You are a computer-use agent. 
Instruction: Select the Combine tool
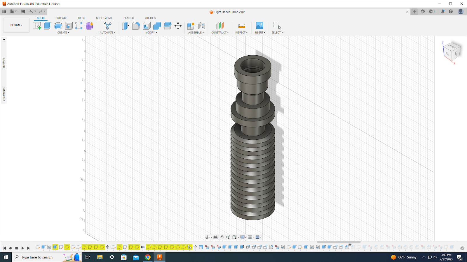point(157,26)
